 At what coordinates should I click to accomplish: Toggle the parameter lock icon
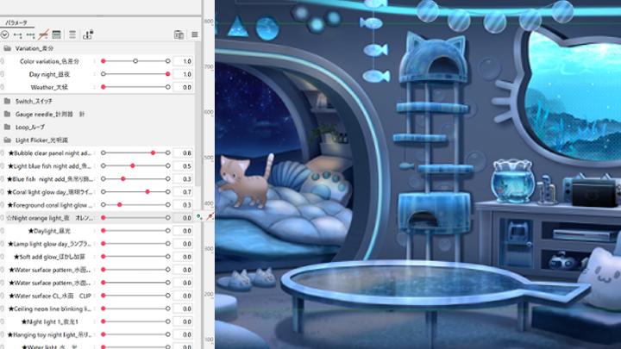pyautogui.click(x=88, y=34)
